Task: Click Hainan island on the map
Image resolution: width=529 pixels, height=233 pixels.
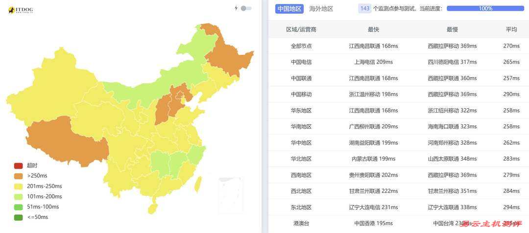Action: [x=152, y=209]
